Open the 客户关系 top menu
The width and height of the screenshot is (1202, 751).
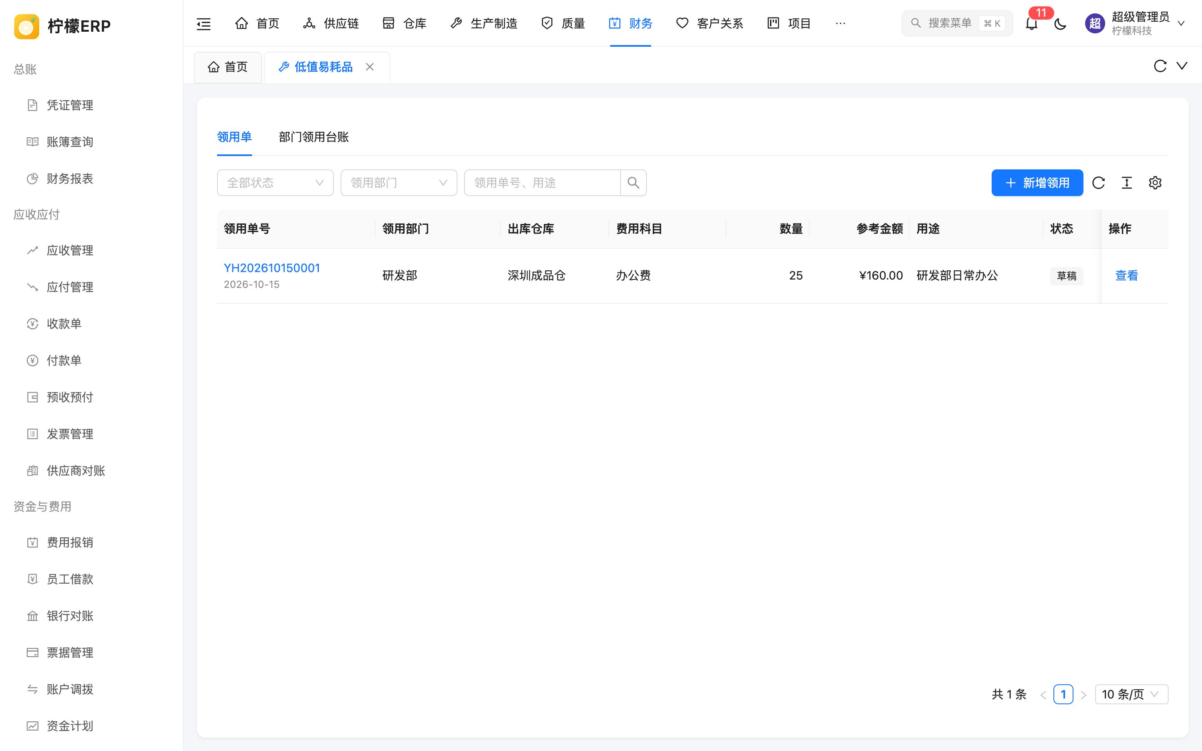coord(710,23)
